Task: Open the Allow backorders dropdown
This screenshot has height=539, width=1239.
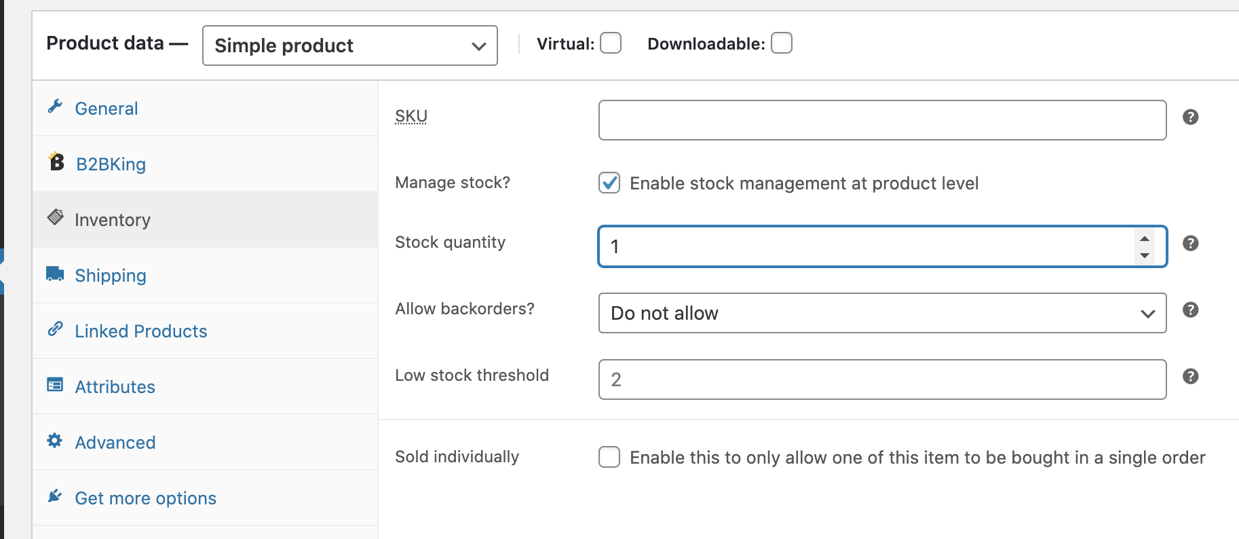Action: click(x=882, y=313)
